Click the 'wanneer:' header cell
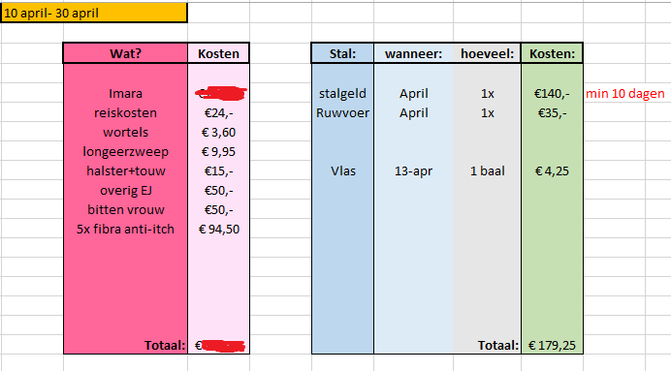 tap(413, 53)
